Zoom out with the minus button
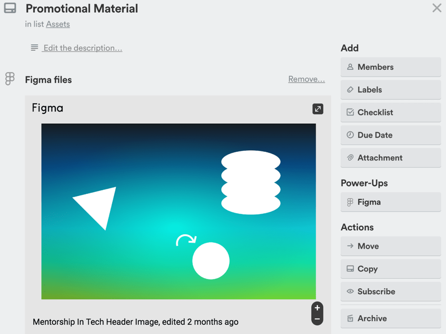 click(317, 319)
